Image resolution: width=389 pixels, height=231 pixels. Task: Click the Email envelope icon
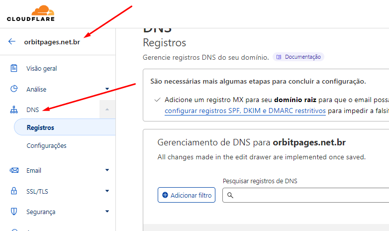point(14,170)
